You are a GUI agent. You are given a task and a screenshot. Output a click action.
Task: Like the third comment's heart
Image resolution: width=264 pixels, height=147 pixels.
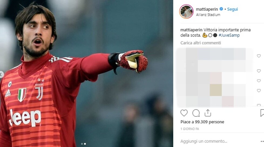click(x=259, y=81)
